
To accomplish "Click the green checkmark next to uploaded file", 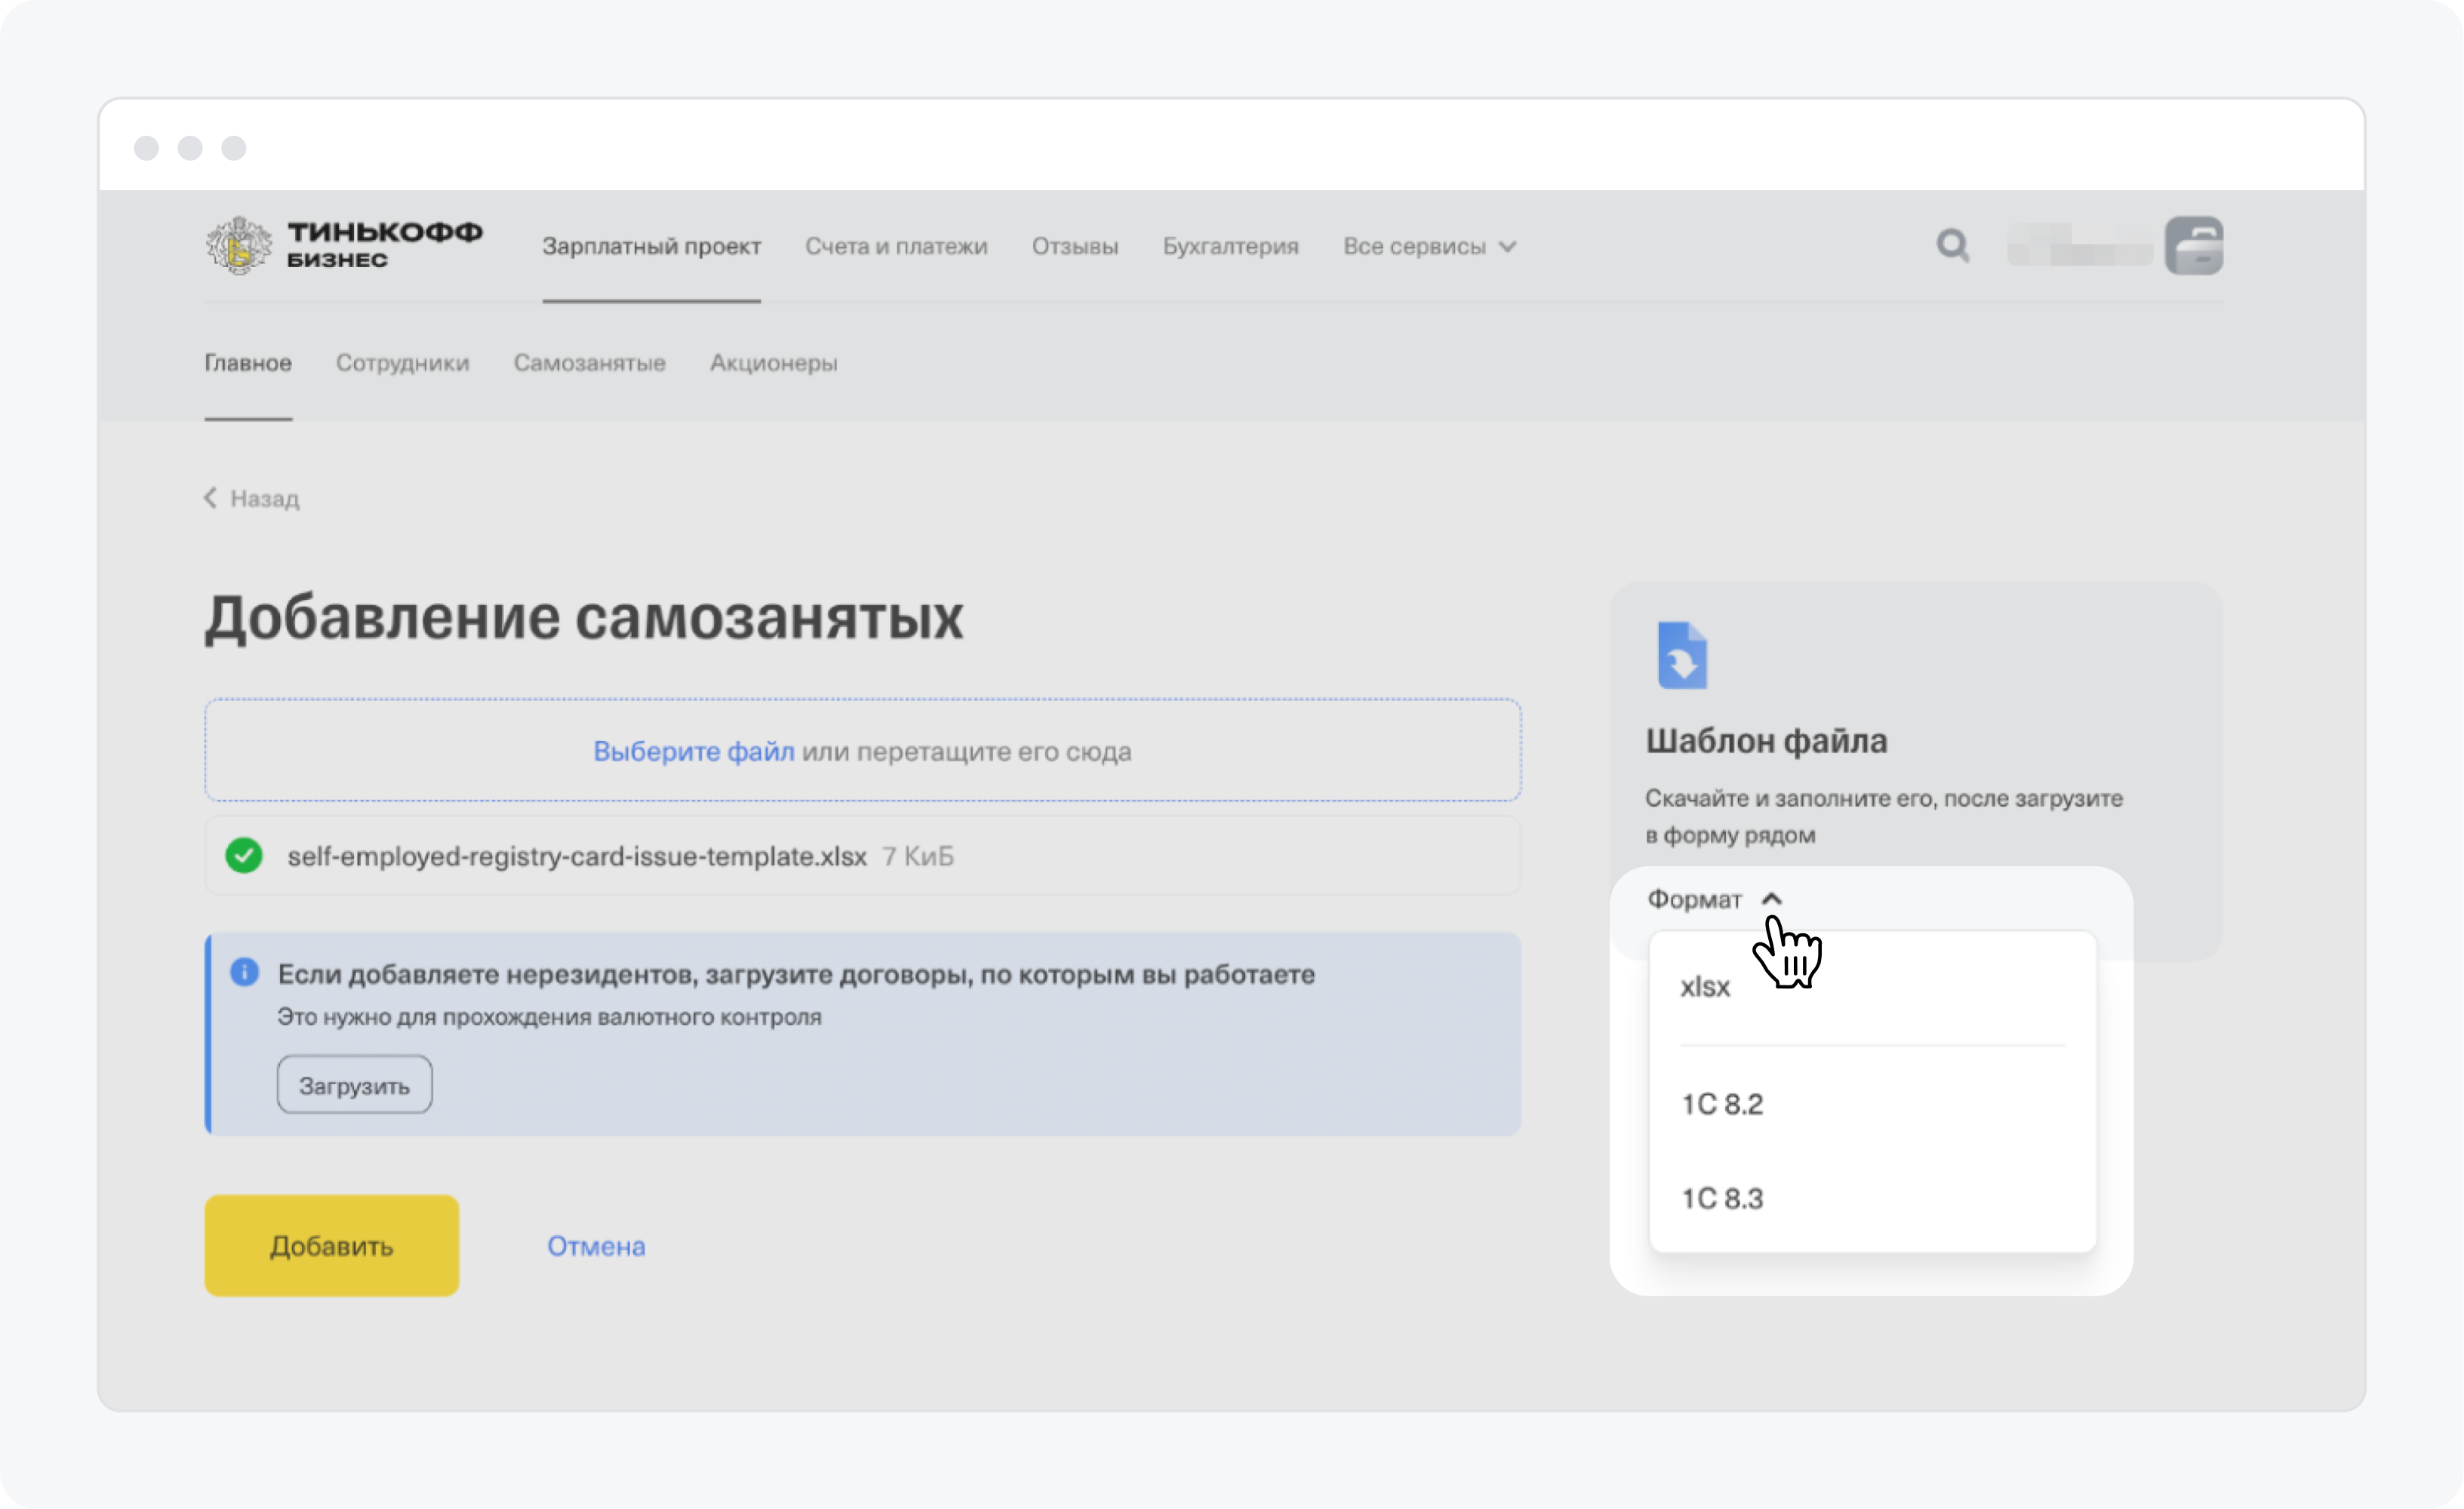I will pos(244,856).
